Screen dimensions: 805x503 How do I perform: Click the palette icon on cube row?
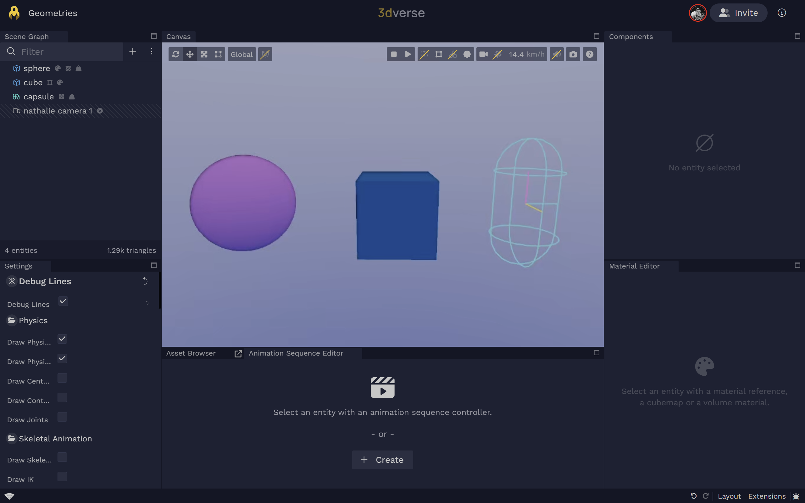point(60,82)
